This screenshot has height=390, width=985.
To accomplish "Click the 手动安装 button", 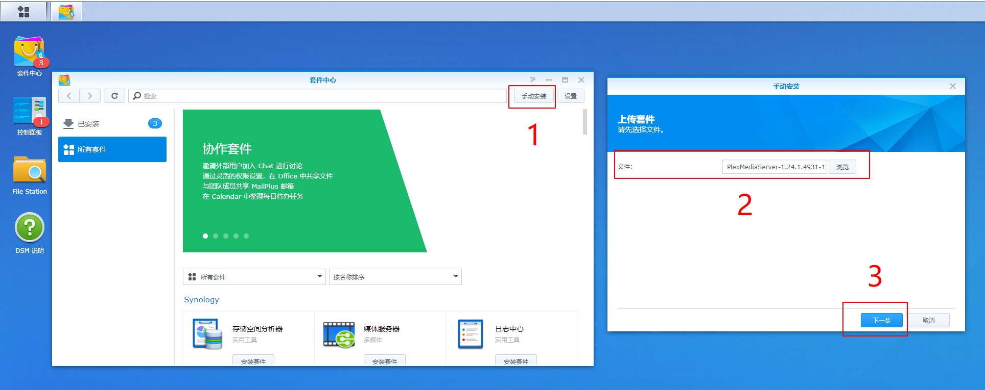I will [533, 96].
